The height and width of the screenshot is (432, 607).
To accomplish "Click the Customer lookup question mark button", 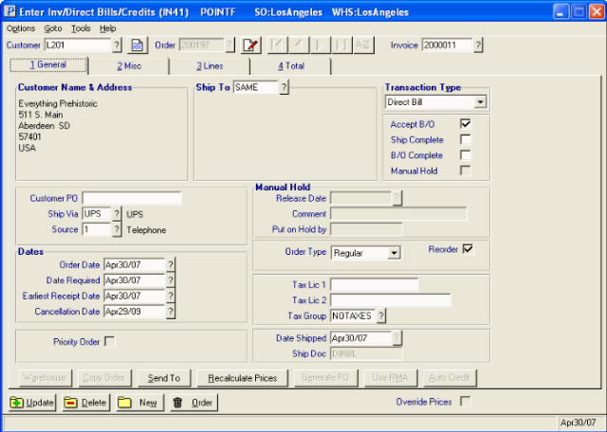I will (118, 45).
